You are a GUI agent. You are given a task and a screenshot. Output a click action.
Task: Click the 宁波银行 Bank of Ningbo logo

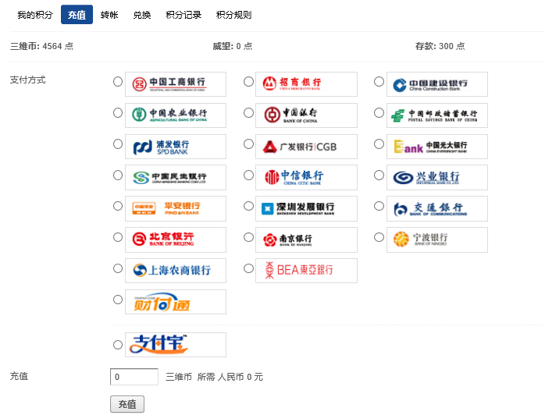(437, 239)
